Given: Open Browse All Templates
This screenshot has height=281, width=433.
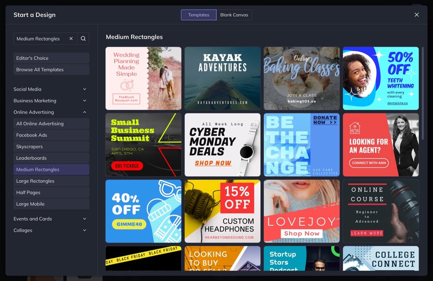Looking at the screenshot, I should click(x=51, y=70).
